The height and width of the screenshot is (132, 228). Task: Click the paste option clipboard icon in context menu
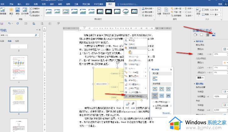130,52
